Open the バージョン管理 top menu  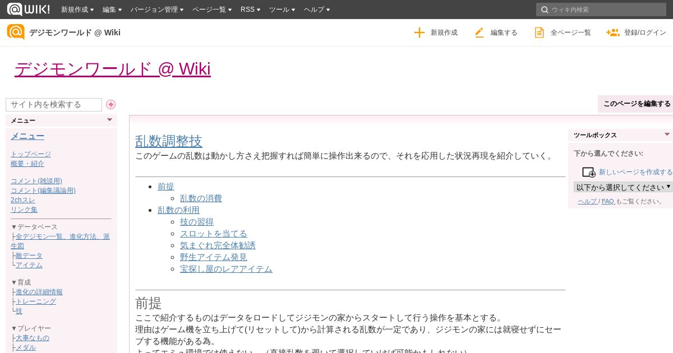point(158,10)
